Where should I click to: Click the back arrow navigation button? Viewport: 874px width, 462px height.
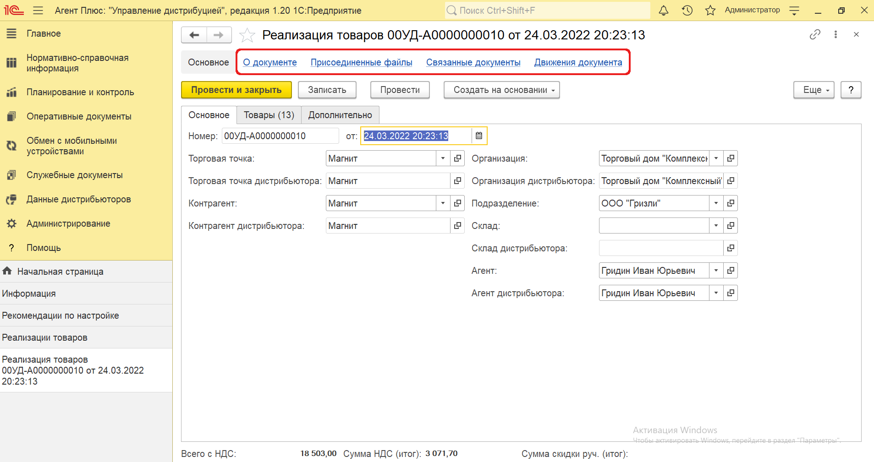pyautogui.click(x=194, y=35)
